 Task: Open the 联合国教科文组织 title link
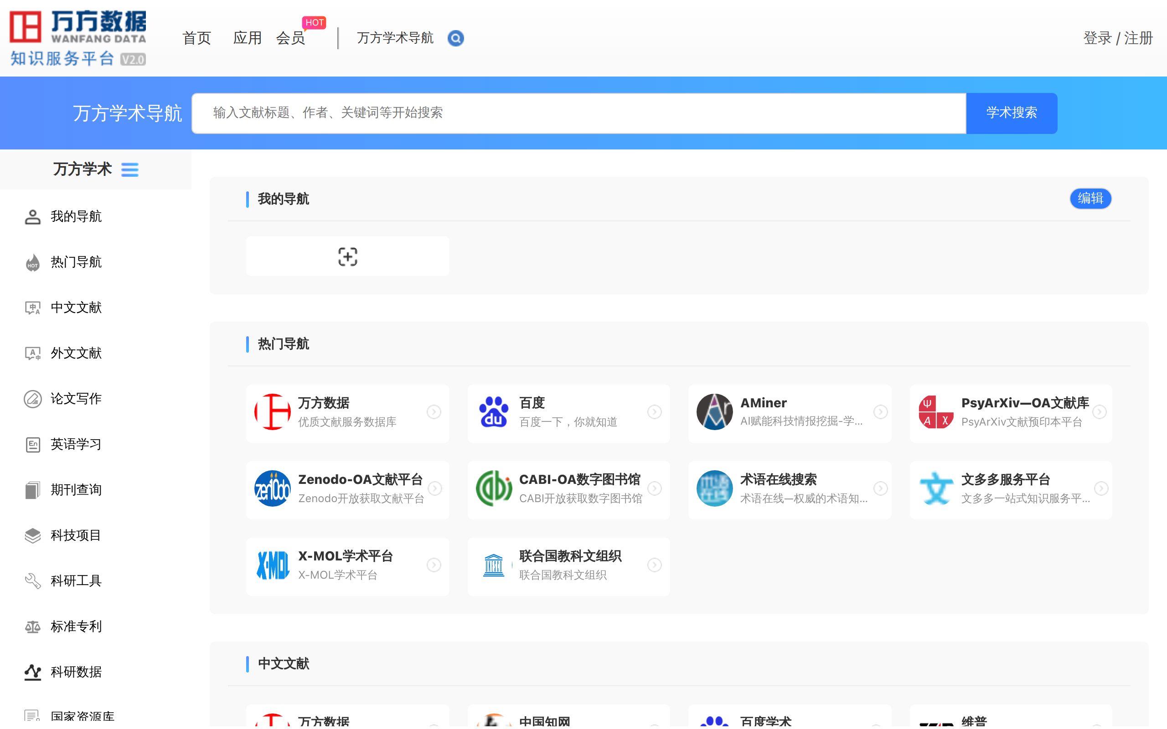[570, 556]
